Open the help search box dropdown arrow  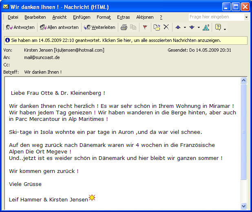click(246, 17)
